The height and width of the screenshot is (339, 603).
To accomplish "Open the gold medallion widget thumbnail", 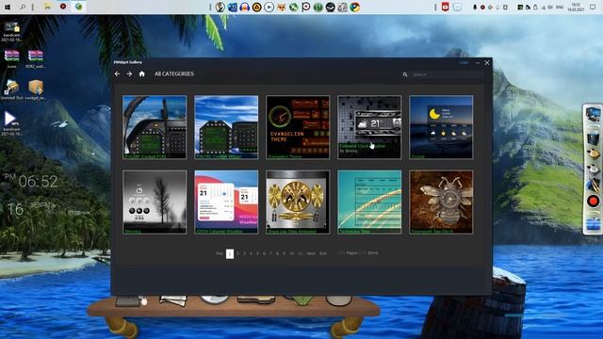I will click(298, 202).
